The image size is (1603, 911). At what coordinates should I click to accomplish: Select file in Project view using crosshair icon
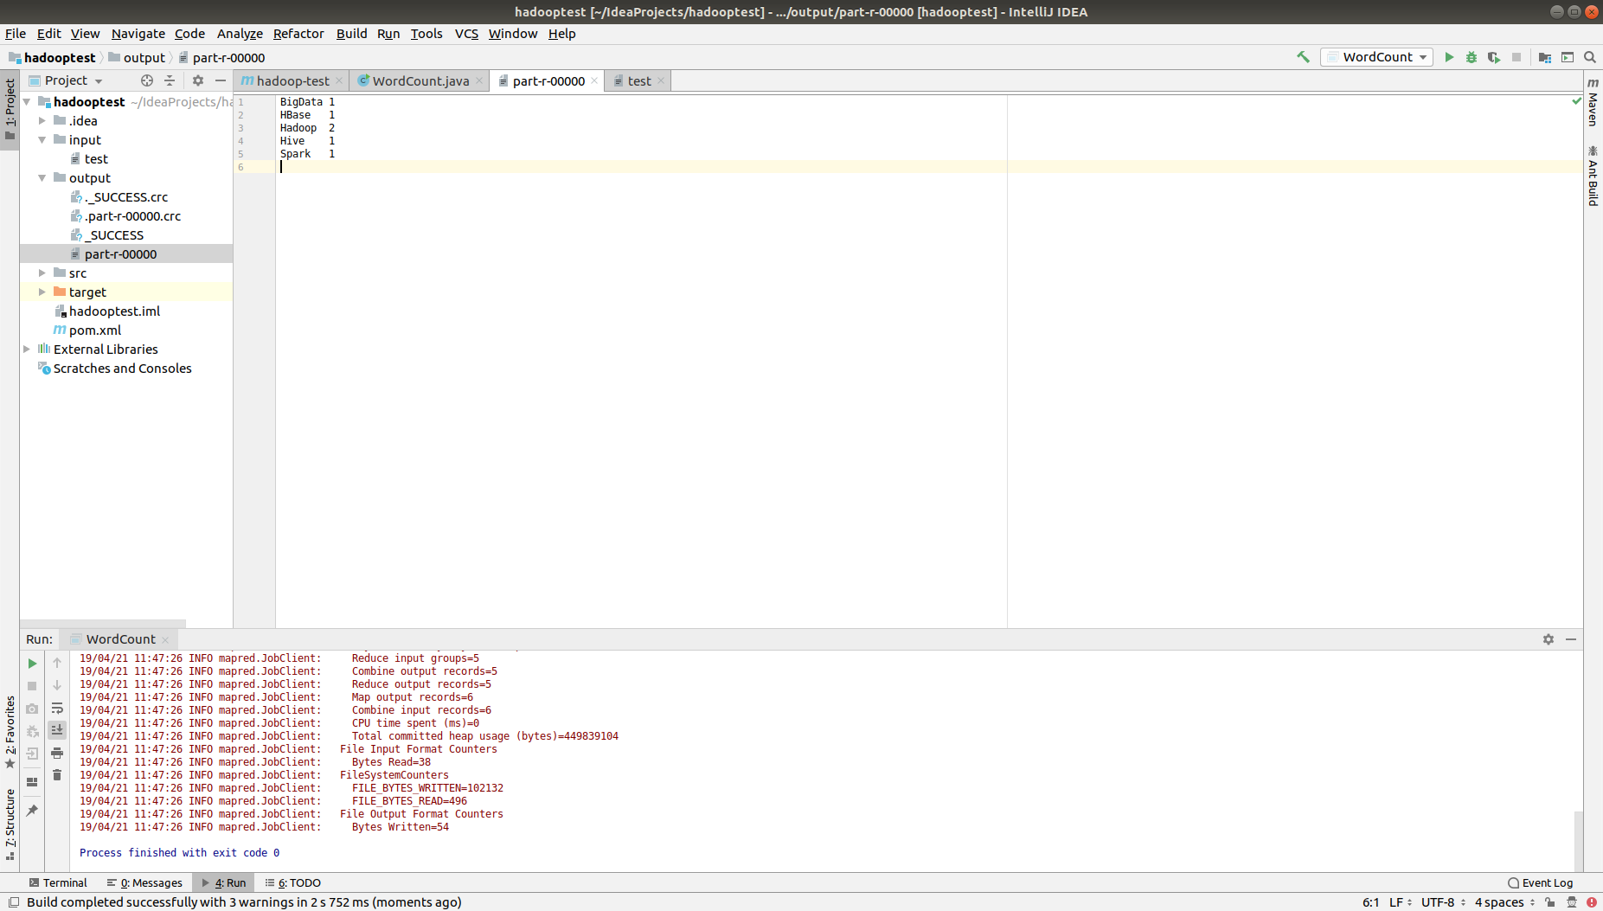146,80
